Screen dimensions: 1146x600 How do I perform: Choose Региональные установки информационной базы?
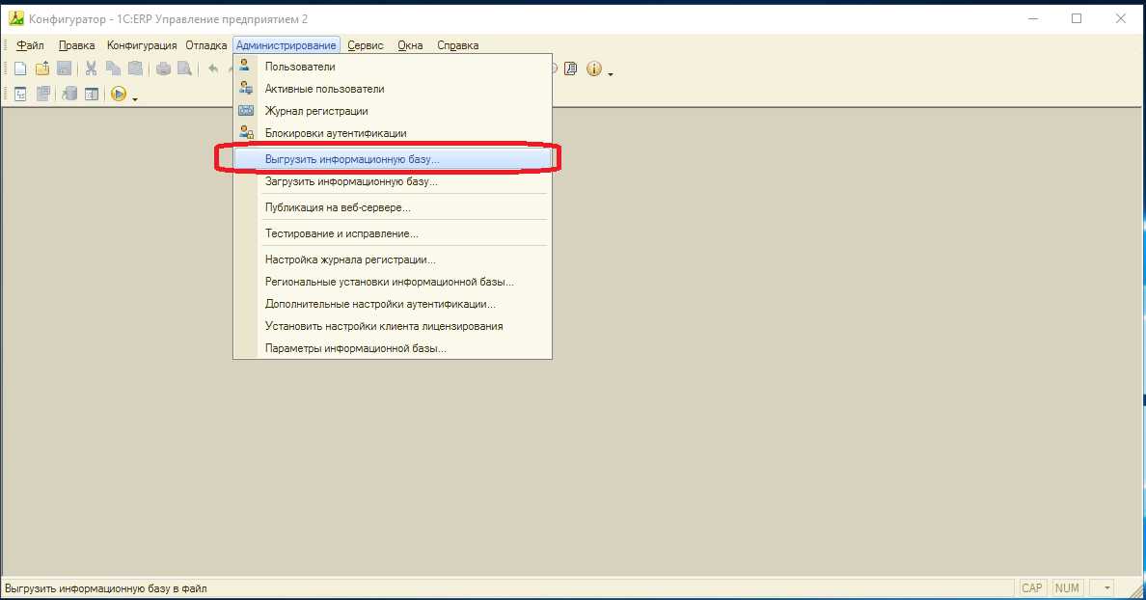click(393, 282)
